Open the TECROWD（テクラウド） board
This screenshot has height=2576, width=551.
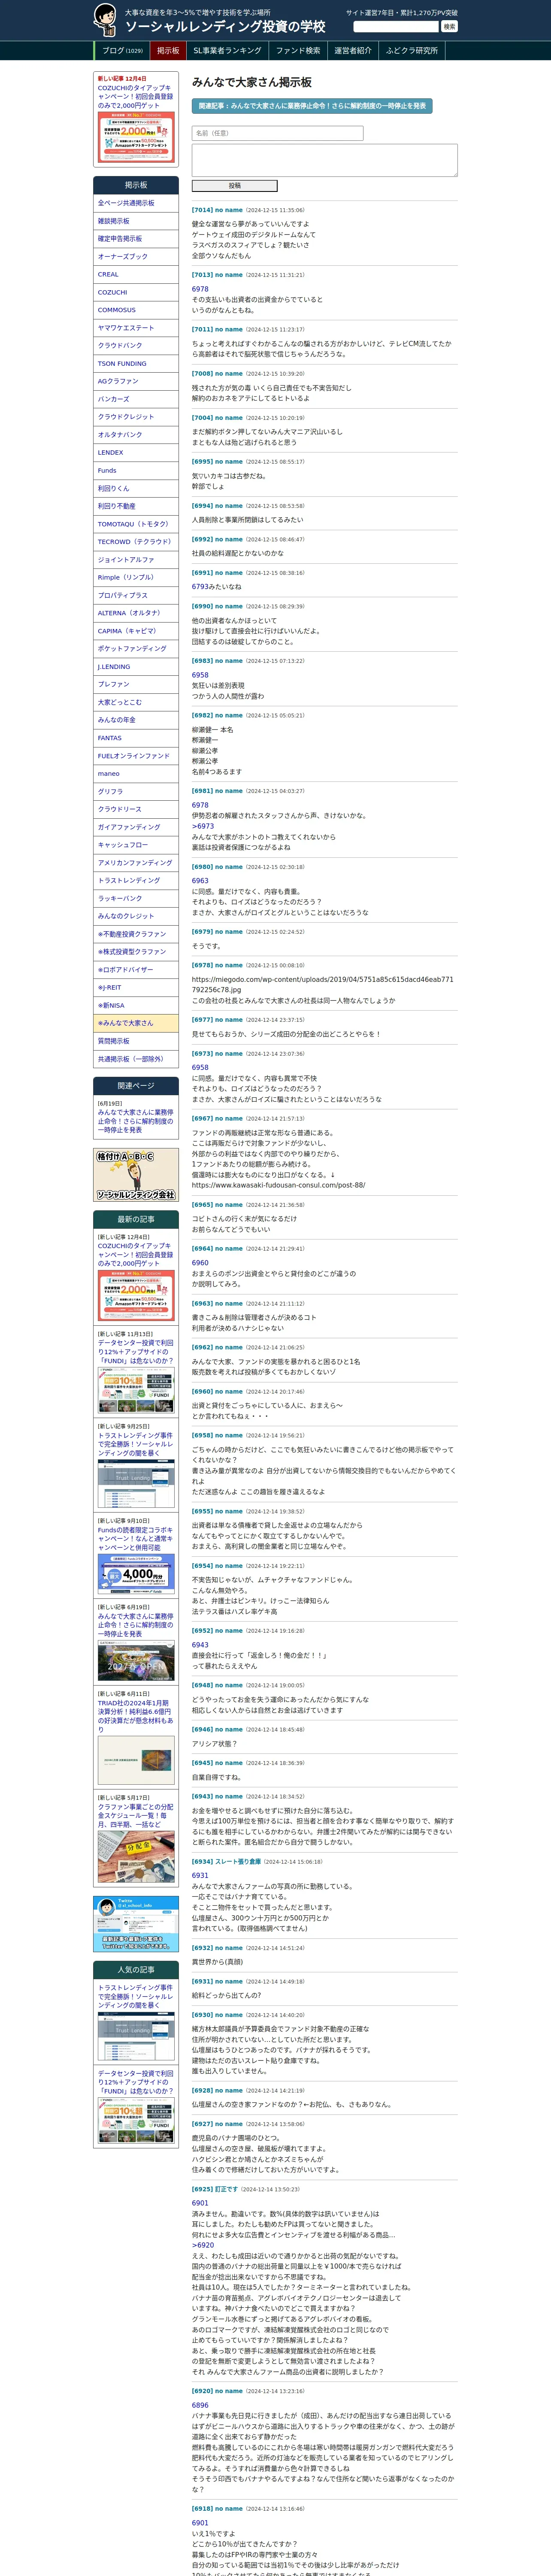[x=136, y=542]
